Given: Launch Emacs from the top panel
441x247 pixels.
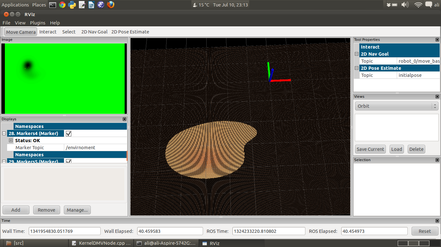Looking at the screenshot, I should [101, 5].
